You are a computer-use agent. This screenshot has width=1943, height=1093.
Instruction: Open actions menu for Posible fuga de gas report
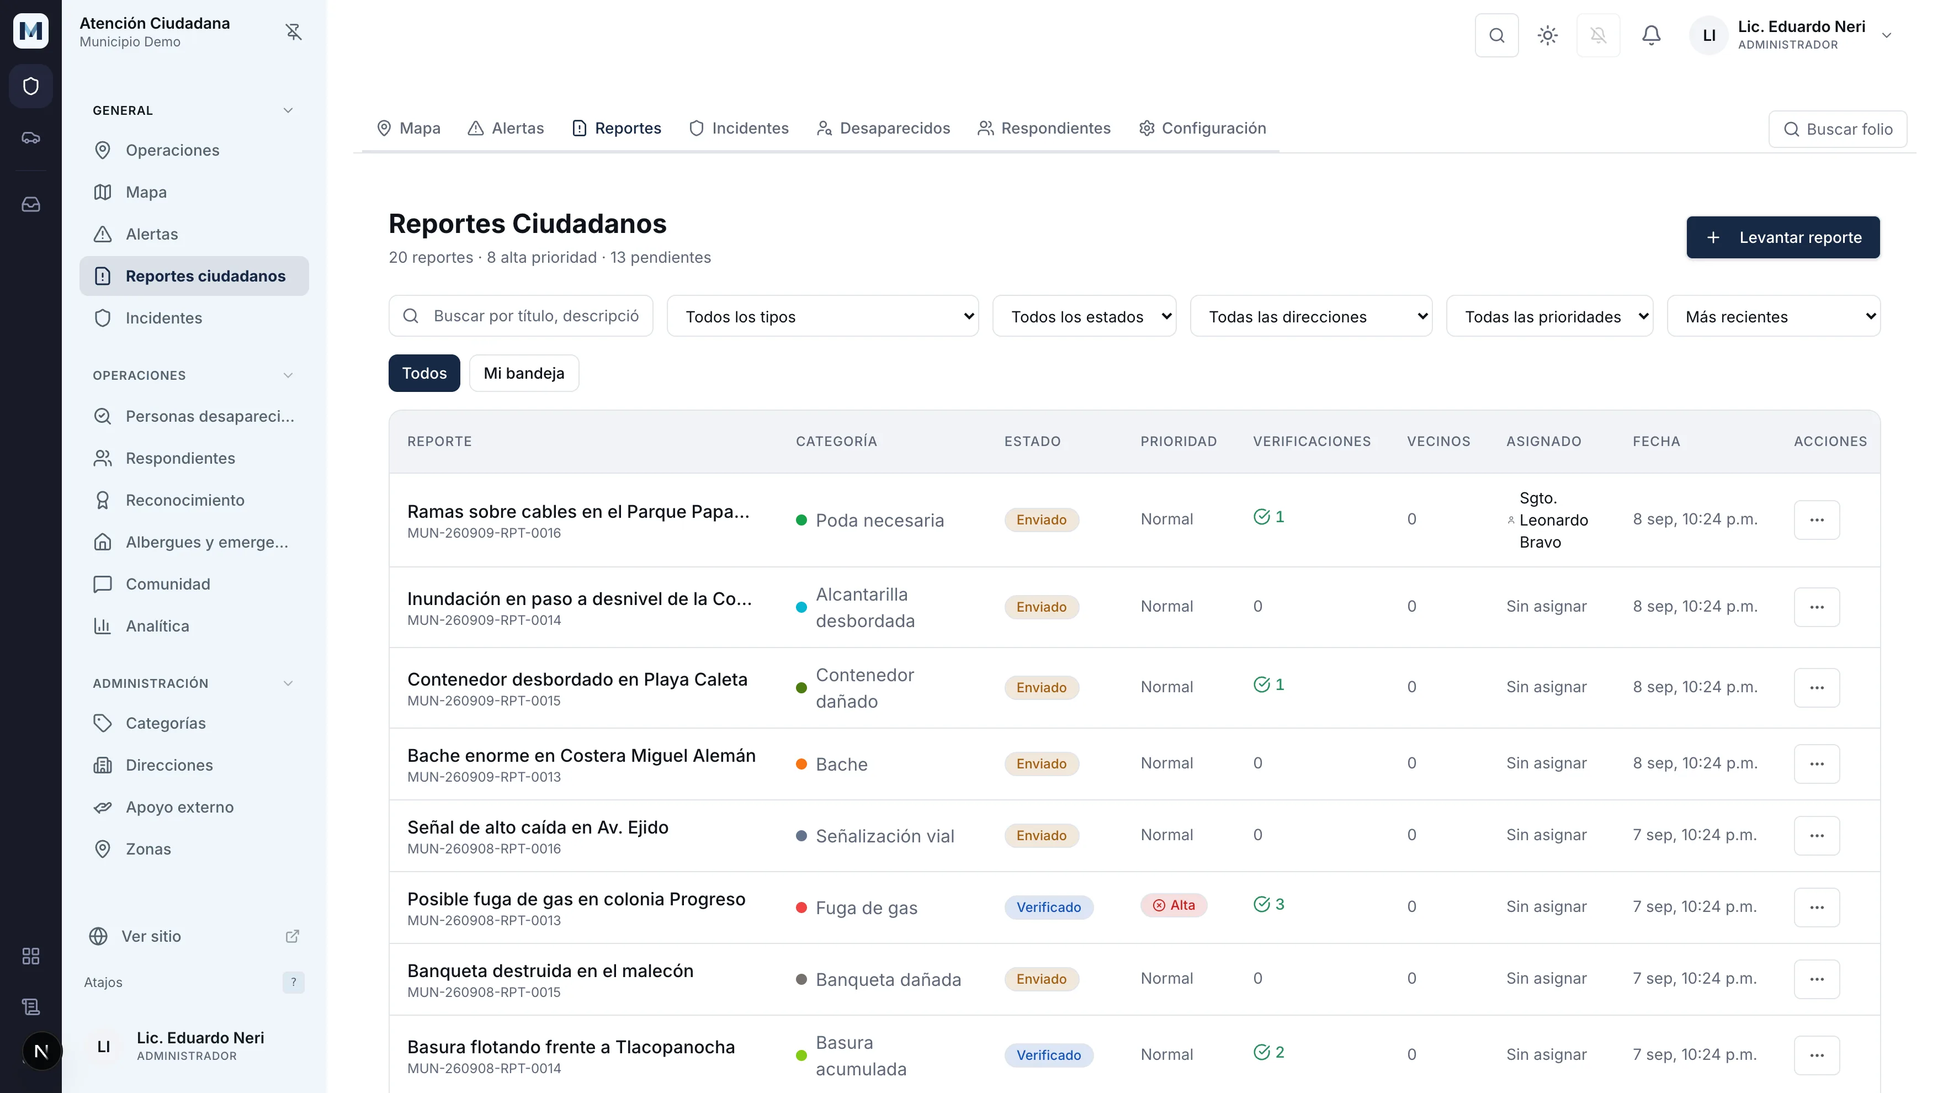click(x=1817, y=908)
